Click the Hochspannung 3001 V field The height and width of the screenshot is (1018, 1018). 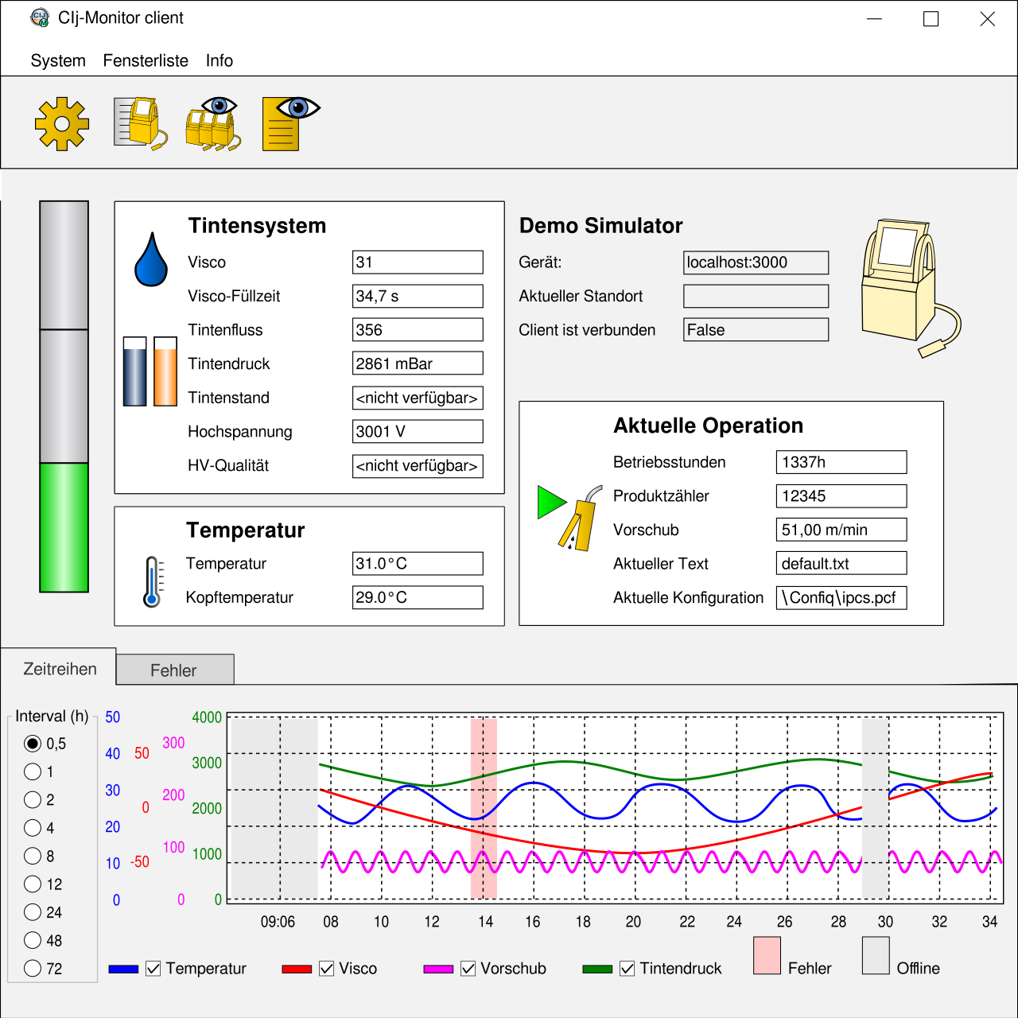coord(418,432)
